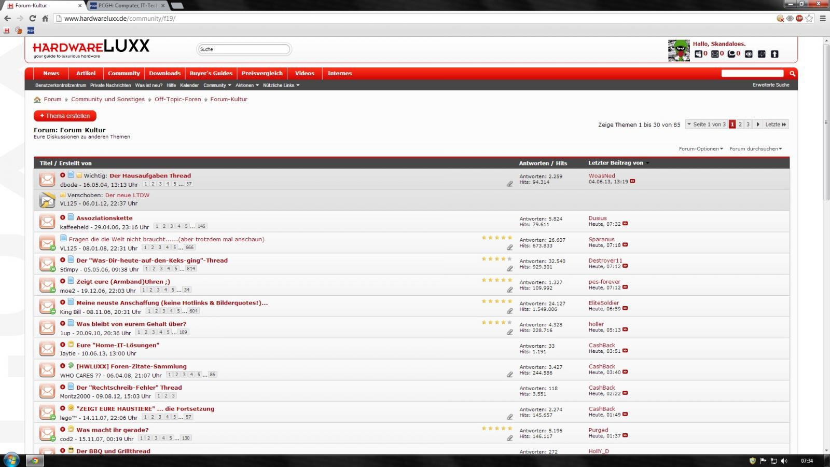The image size is (830, 467).
Task: Click envelope icon of Eure Home-IT-Lösungen thread
Action: [x=47, y=349]
